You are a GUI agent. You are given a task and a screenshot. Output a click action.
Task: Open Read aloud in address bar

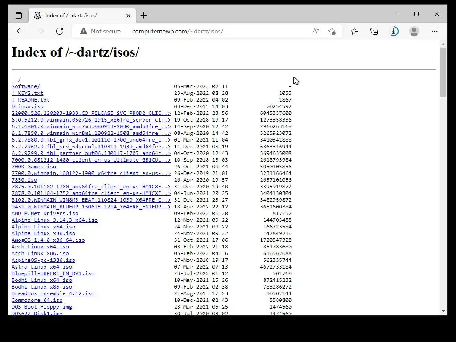point(316,31)
